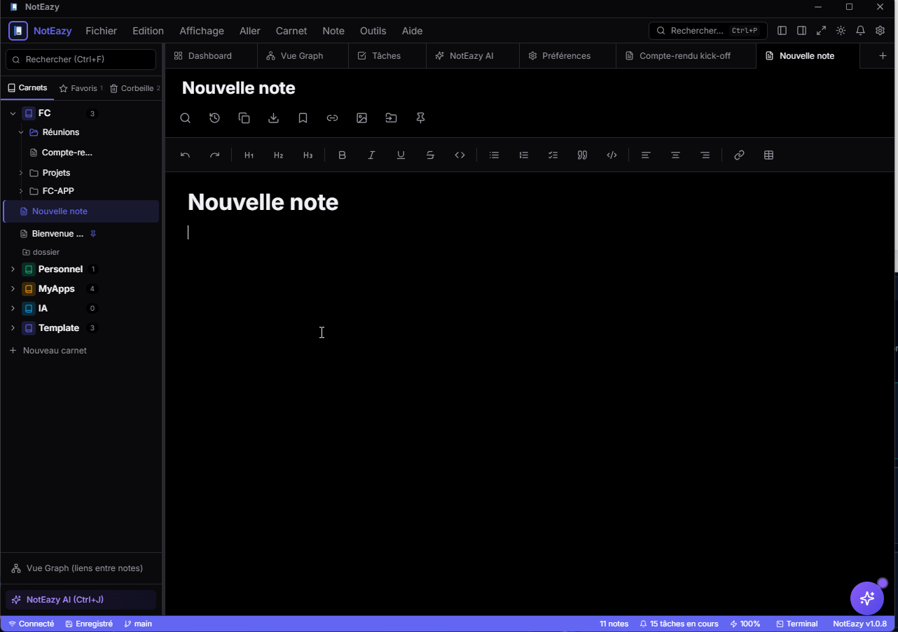Screen dimensions: 898x632
Task: Insert a code block
Action: [x=612, y=155]
